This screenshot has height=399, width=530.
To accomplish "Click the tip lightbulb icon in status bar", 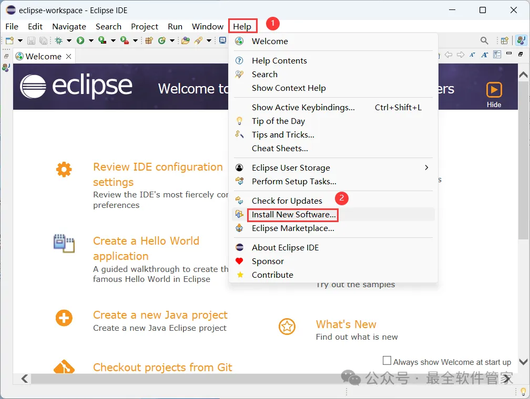I will pos(523,392).
